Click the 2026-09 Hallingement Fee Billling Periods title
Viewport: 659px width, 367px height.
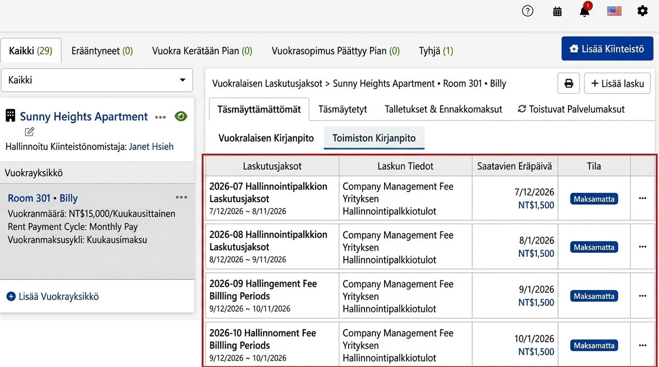(263, 290)
